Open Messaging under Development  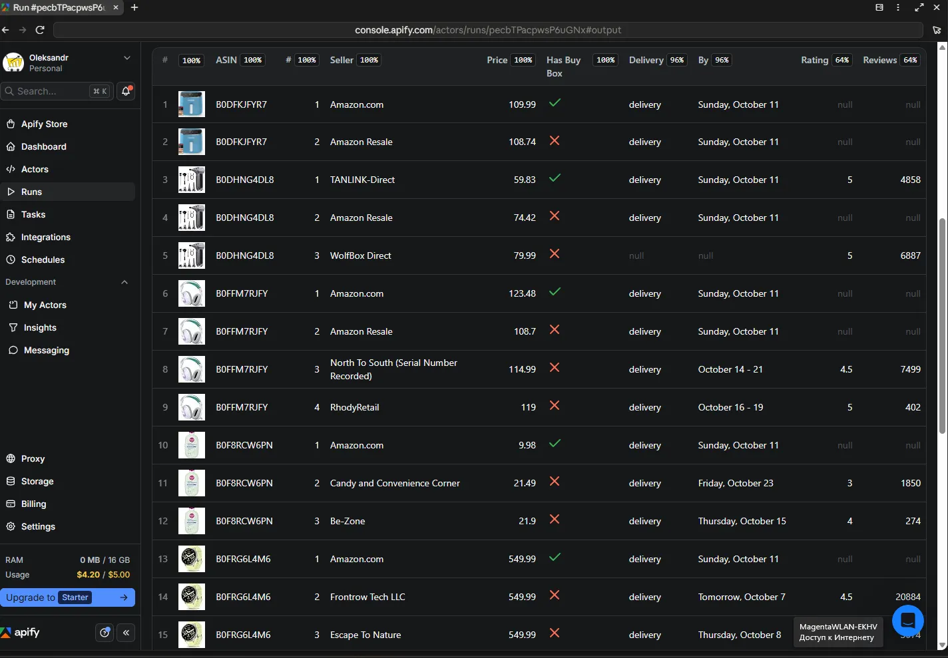46,350
